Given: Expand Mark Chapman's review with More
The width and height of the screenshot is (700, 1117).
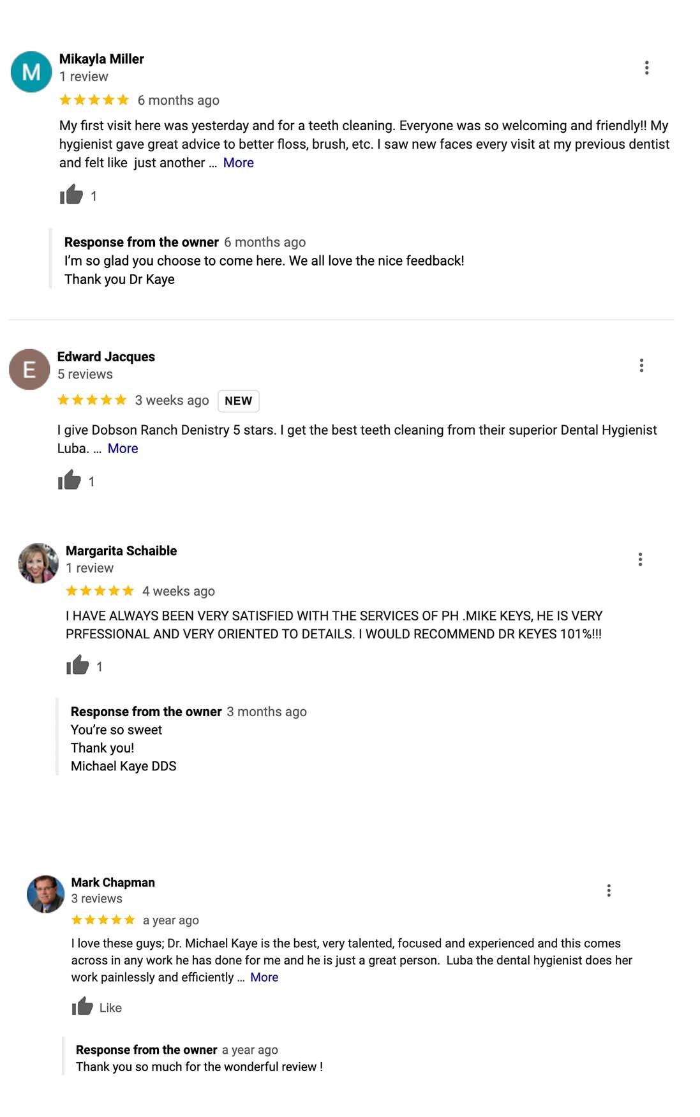Looking at the screenshot, I should 264,977.
